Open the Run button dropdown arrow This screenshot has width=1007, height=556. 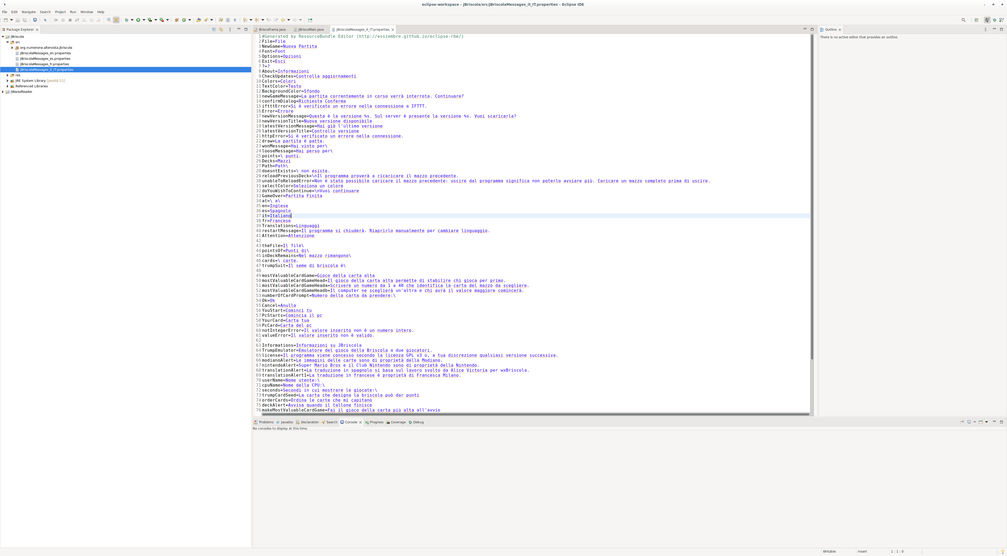[144, 20]
